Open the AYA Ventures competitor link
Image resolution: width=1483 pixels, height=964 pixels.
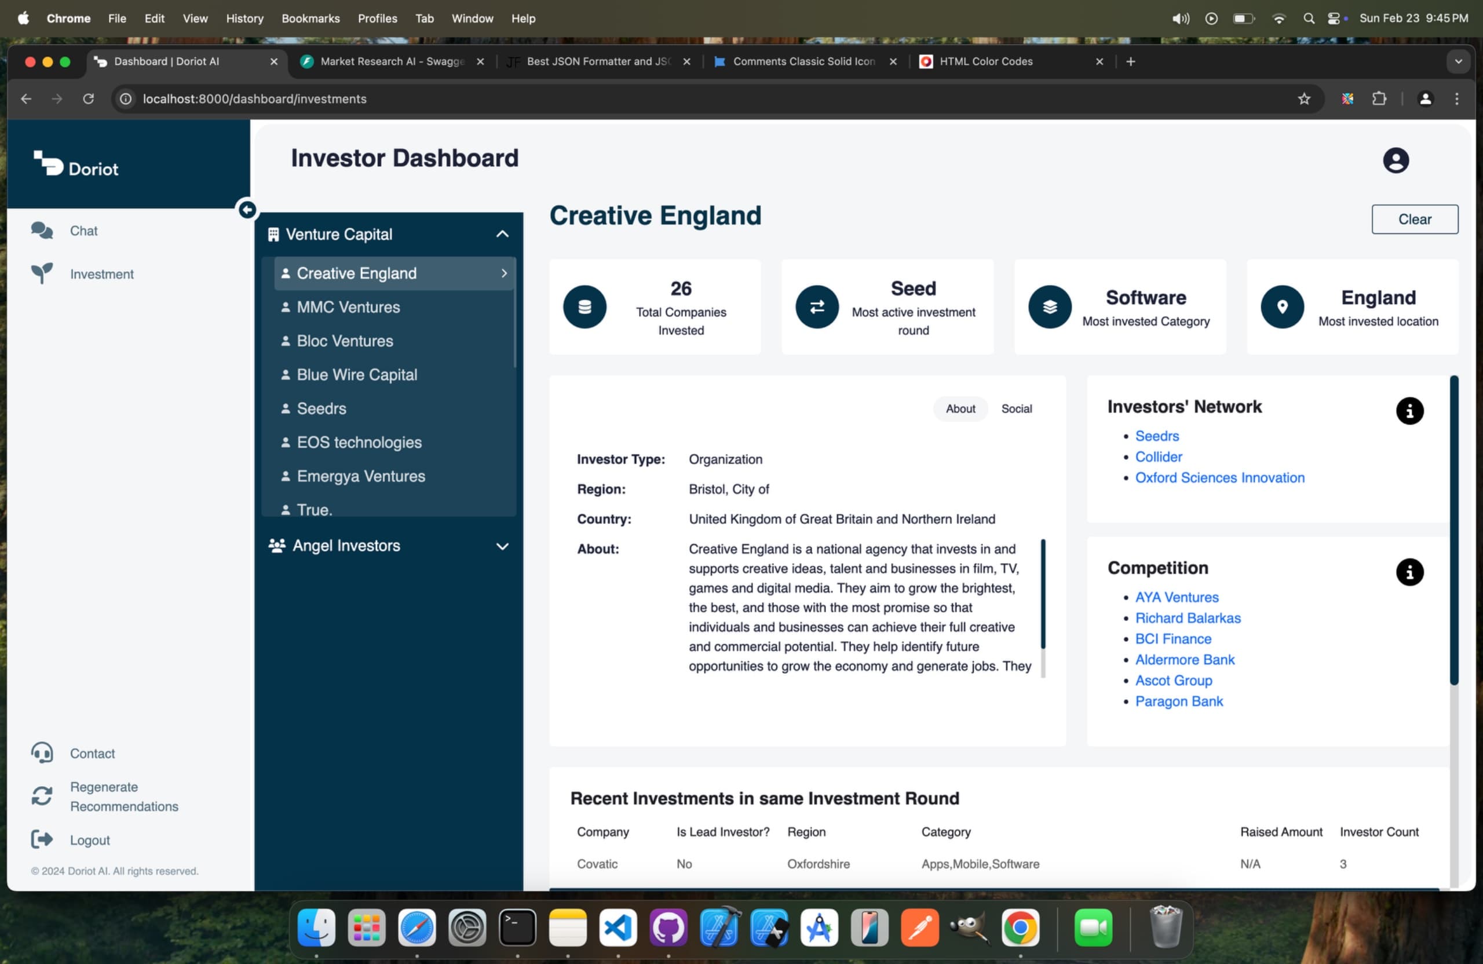1177,597
